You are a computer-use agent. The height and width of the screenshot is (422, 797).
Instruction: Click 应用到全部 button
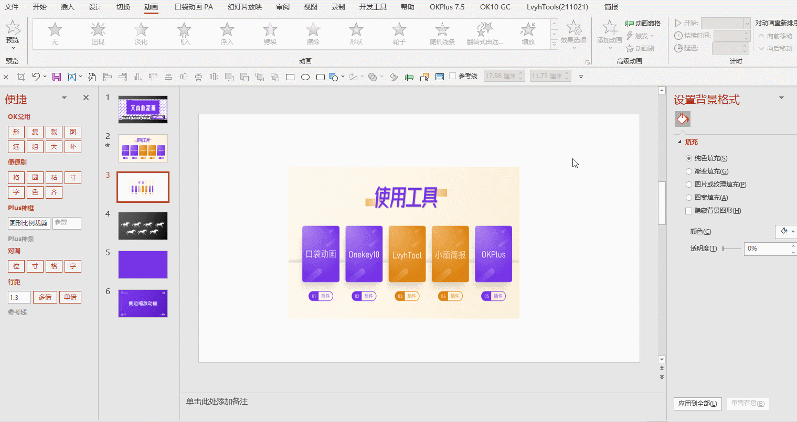tap(698, 404)
